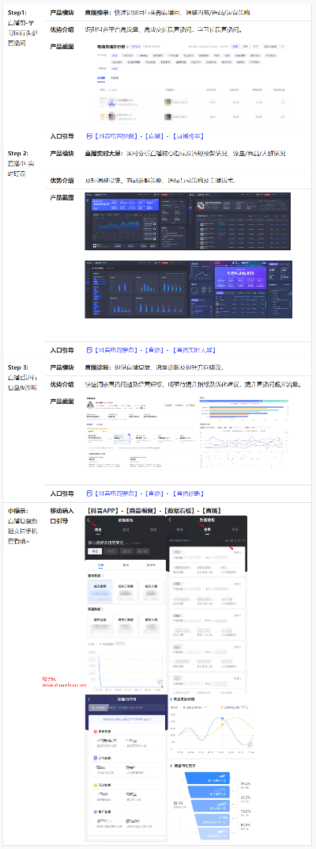The image size is (316, 849).
Task: Open the purple big-number dashboard screenshot in Step 2
Action: tap(239, 288)
